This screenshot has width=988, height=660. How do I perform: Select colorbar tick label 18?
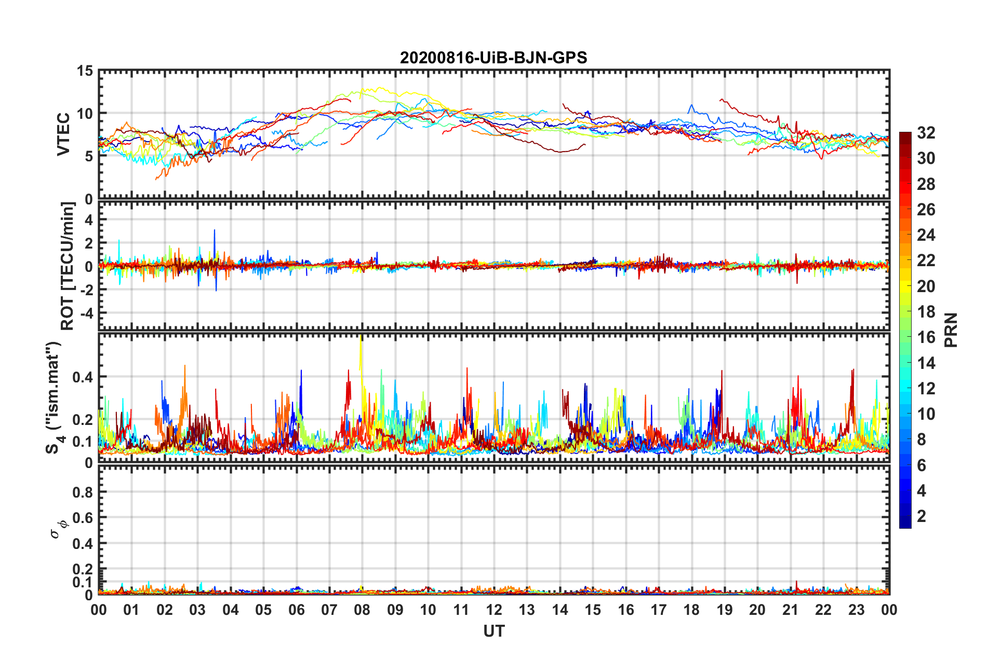[926, 312]
